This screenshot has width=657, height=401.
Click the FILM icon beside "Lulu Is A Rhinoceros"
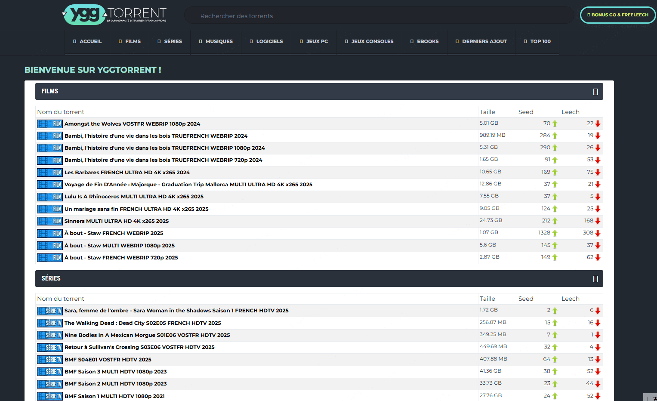pyautogui.click(x=49, y=197)
